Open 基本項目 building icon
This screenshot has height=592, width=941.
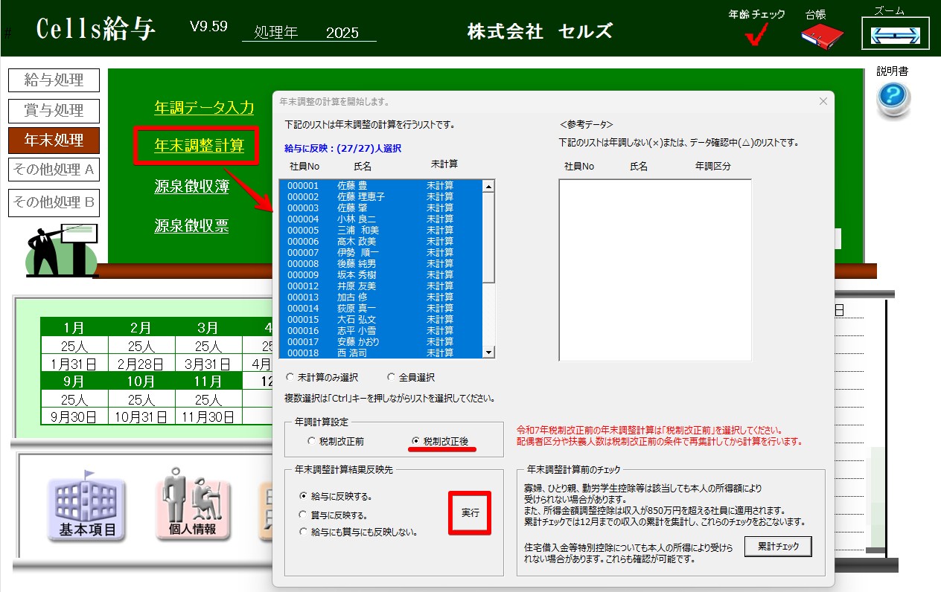point(87,504)
